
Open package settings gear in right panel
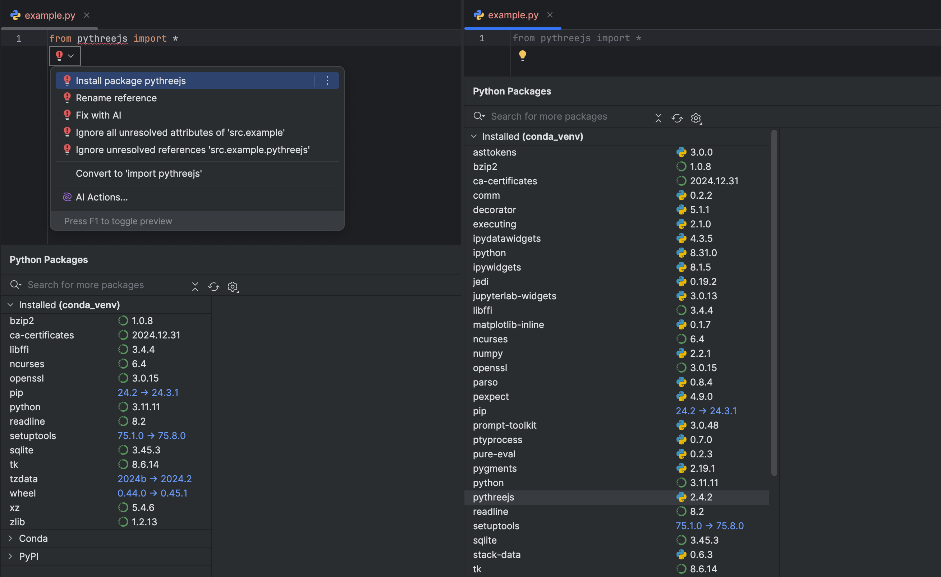(696, 118)
